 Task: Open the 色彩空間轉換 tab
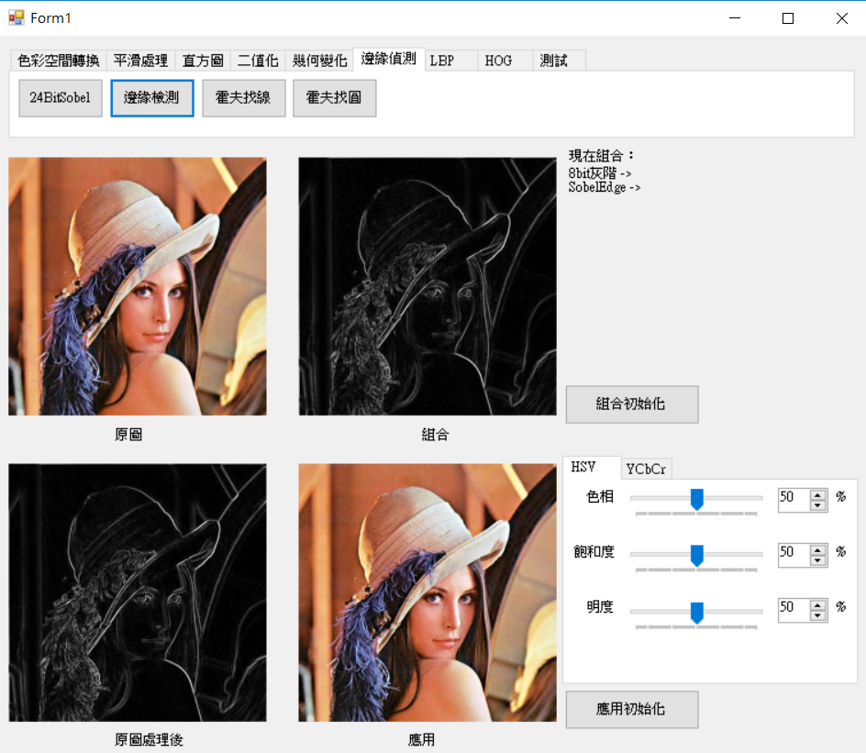click(59, 61)
